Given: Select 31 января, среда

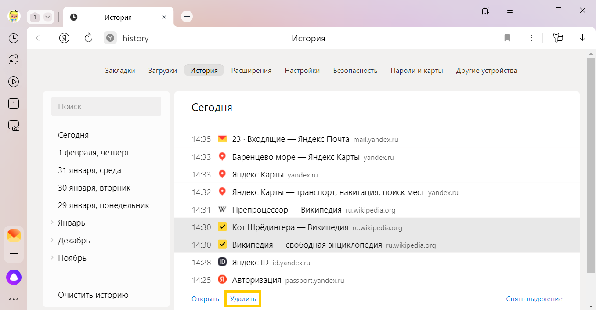Looking at the screenshot, I should click(x=90, y=170).
